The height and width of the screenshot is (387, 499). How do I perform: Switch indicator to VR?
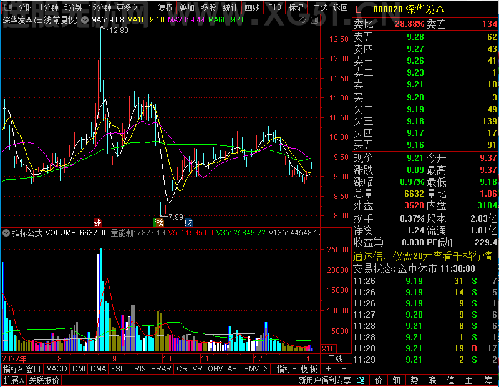(x=197, y=369)
